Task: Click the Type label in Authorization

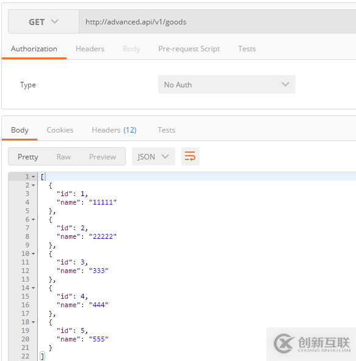Action: tap(28, 85)
